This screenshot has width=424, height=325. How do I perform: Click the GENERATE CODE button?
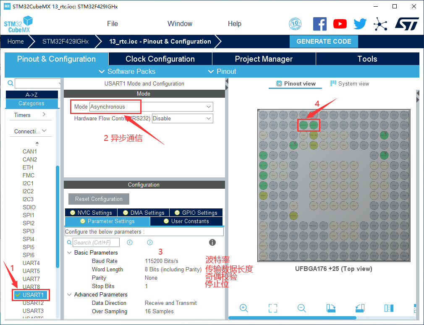pos(324,42)
